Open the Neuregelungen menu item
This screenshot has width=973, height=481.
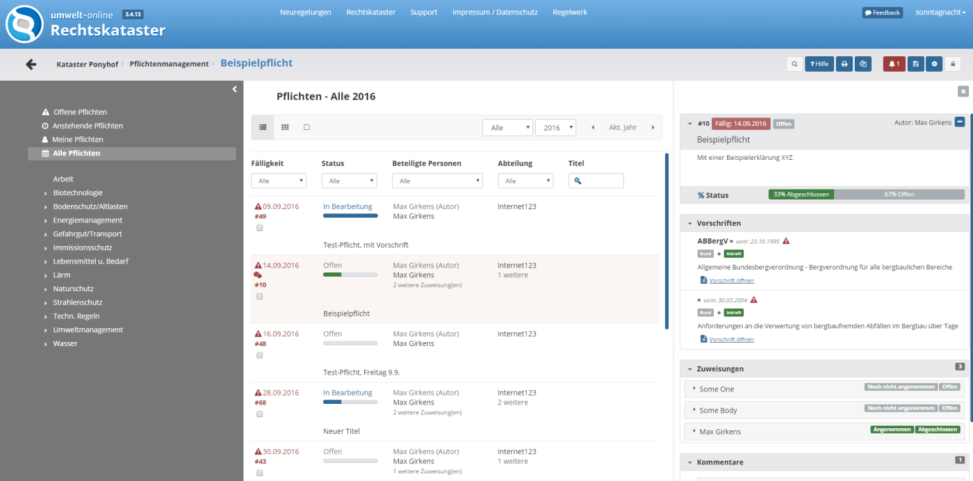(x=305, y=13)
